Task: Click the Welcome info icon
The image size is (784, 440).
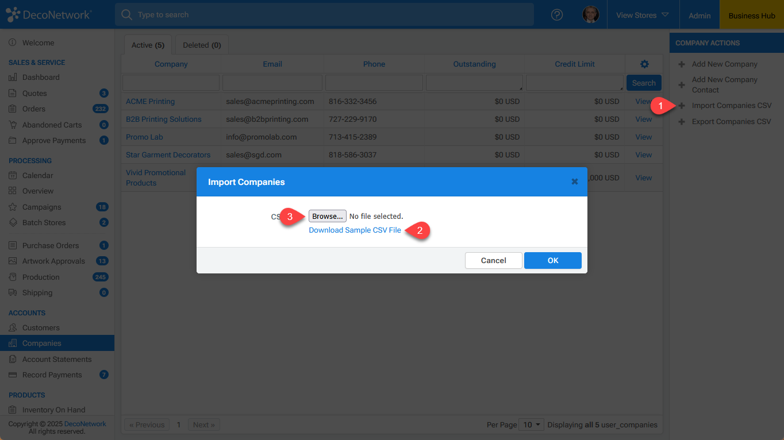Action: coord(13,43)
